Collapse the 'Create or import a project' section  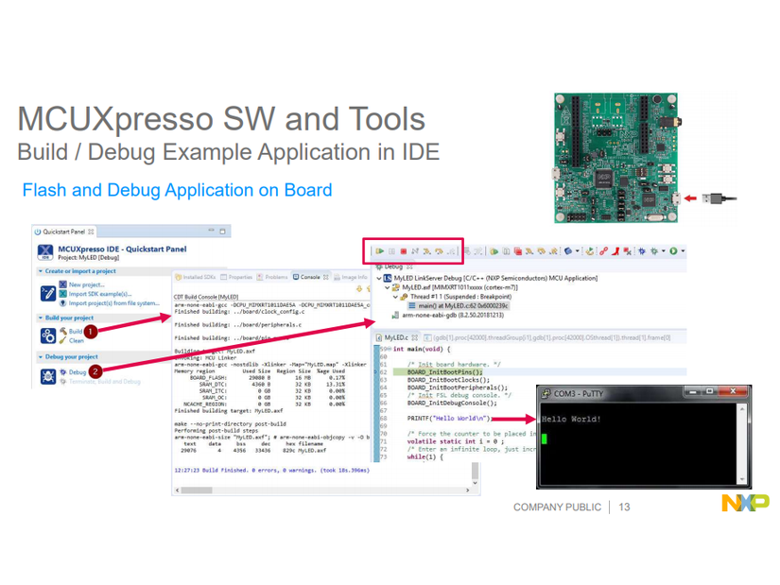pos(41,271)
